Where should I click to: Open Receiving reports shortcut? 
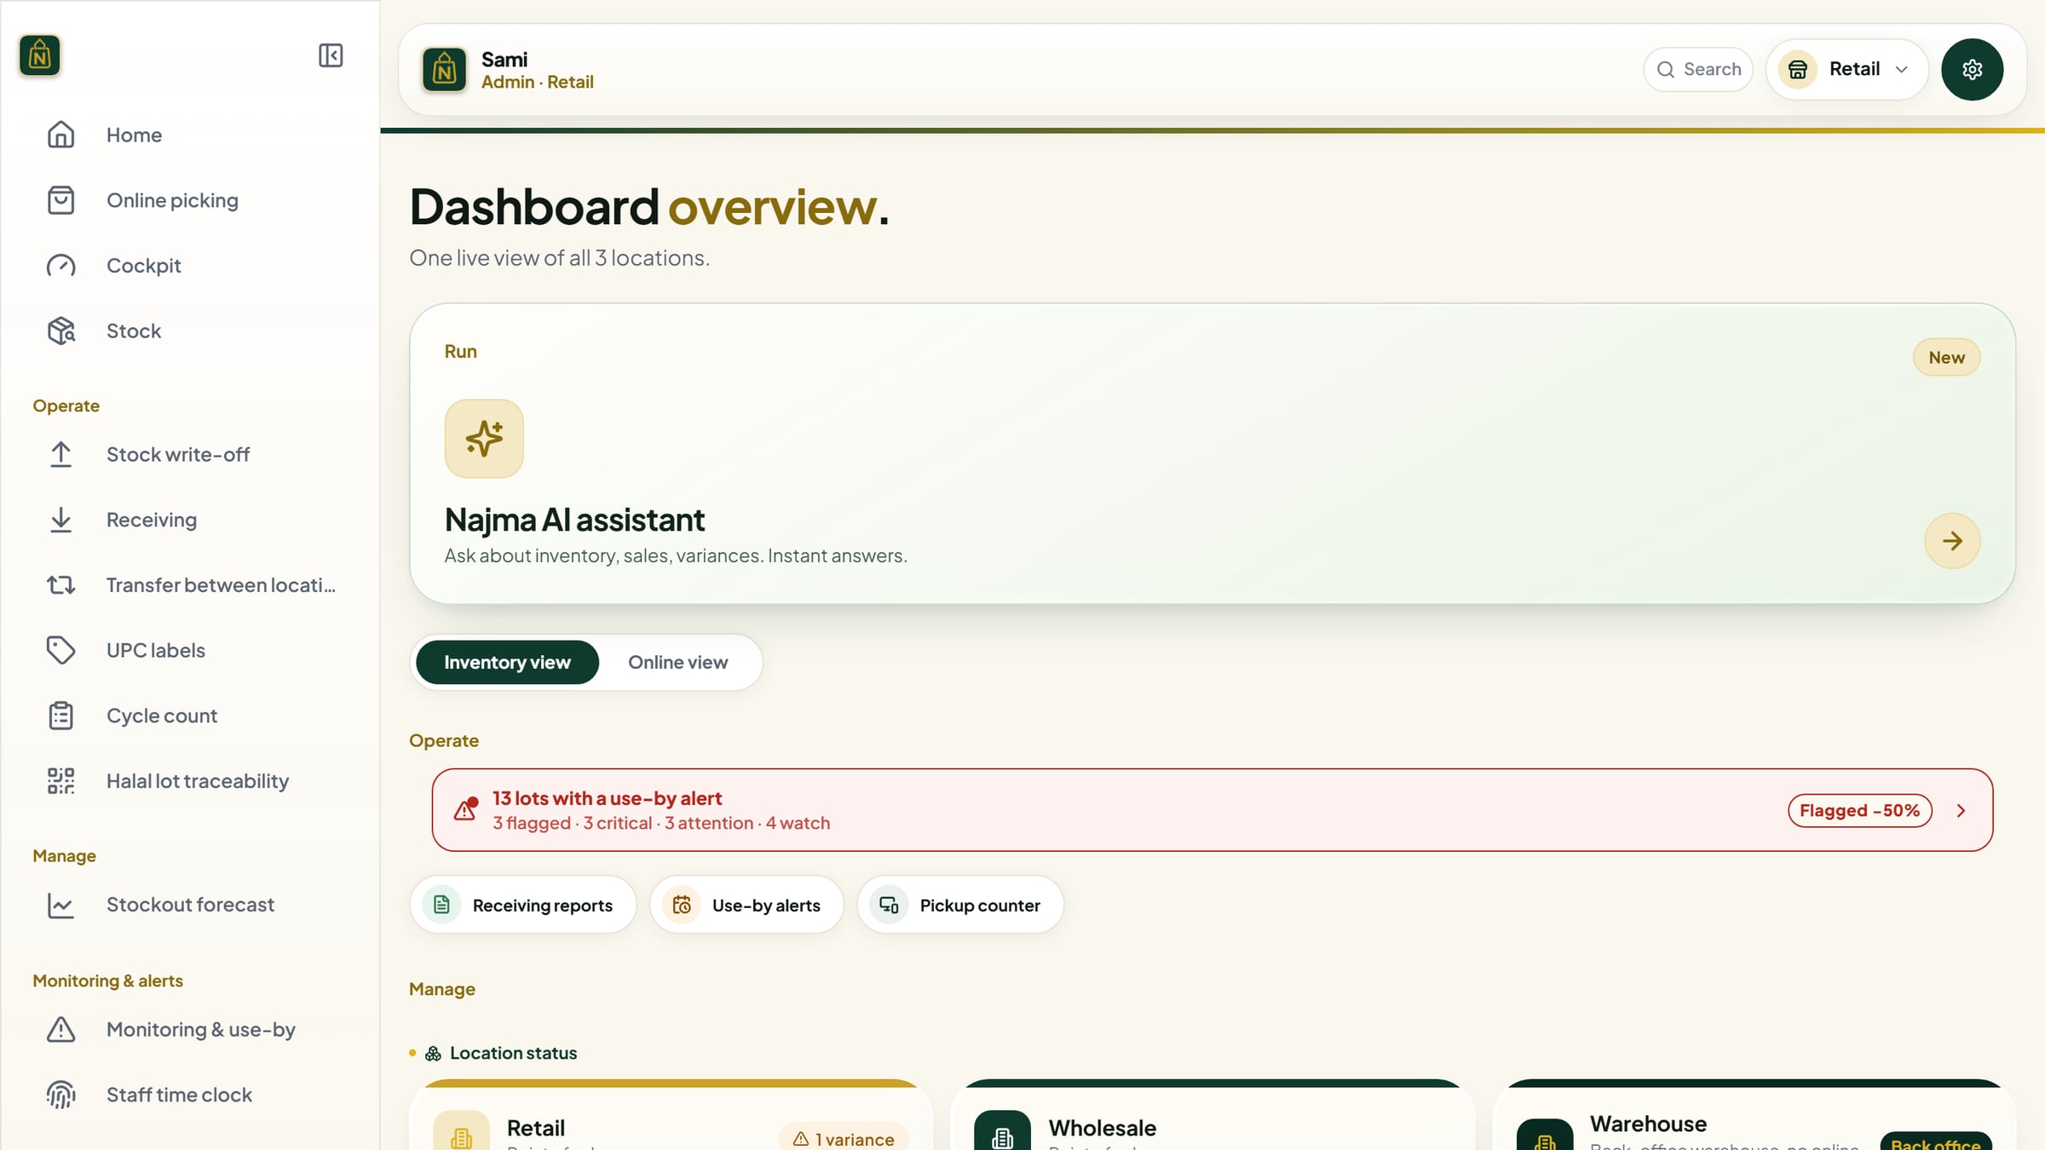click(x=523, y=905)
